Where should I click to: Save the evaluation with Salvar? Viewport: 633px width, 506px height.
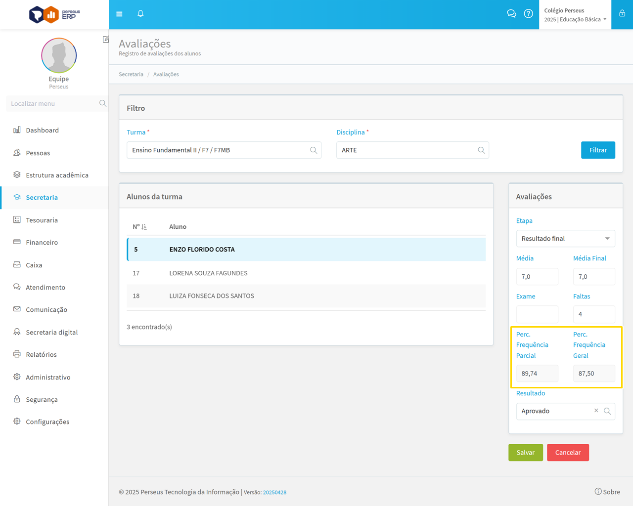(525, 453)
